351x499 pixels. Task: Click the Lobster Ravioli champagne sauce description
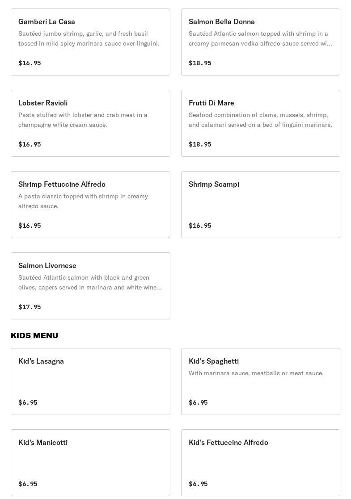point(83,120)
